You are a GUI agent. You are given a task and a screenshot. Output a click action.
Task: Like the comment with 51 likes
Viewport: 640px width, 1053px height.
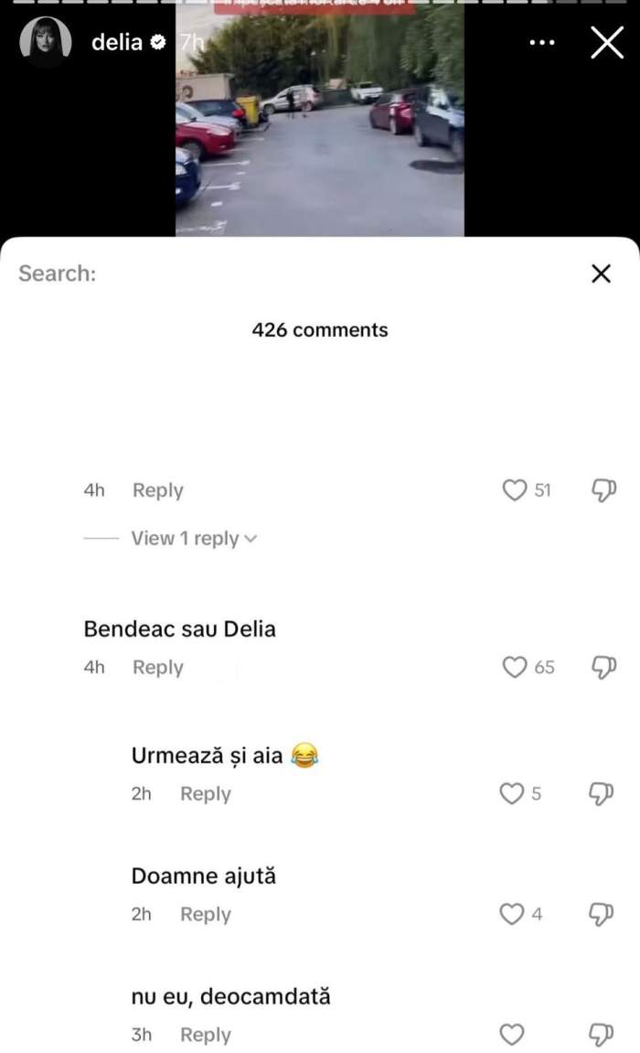click(x=515, y=490)
